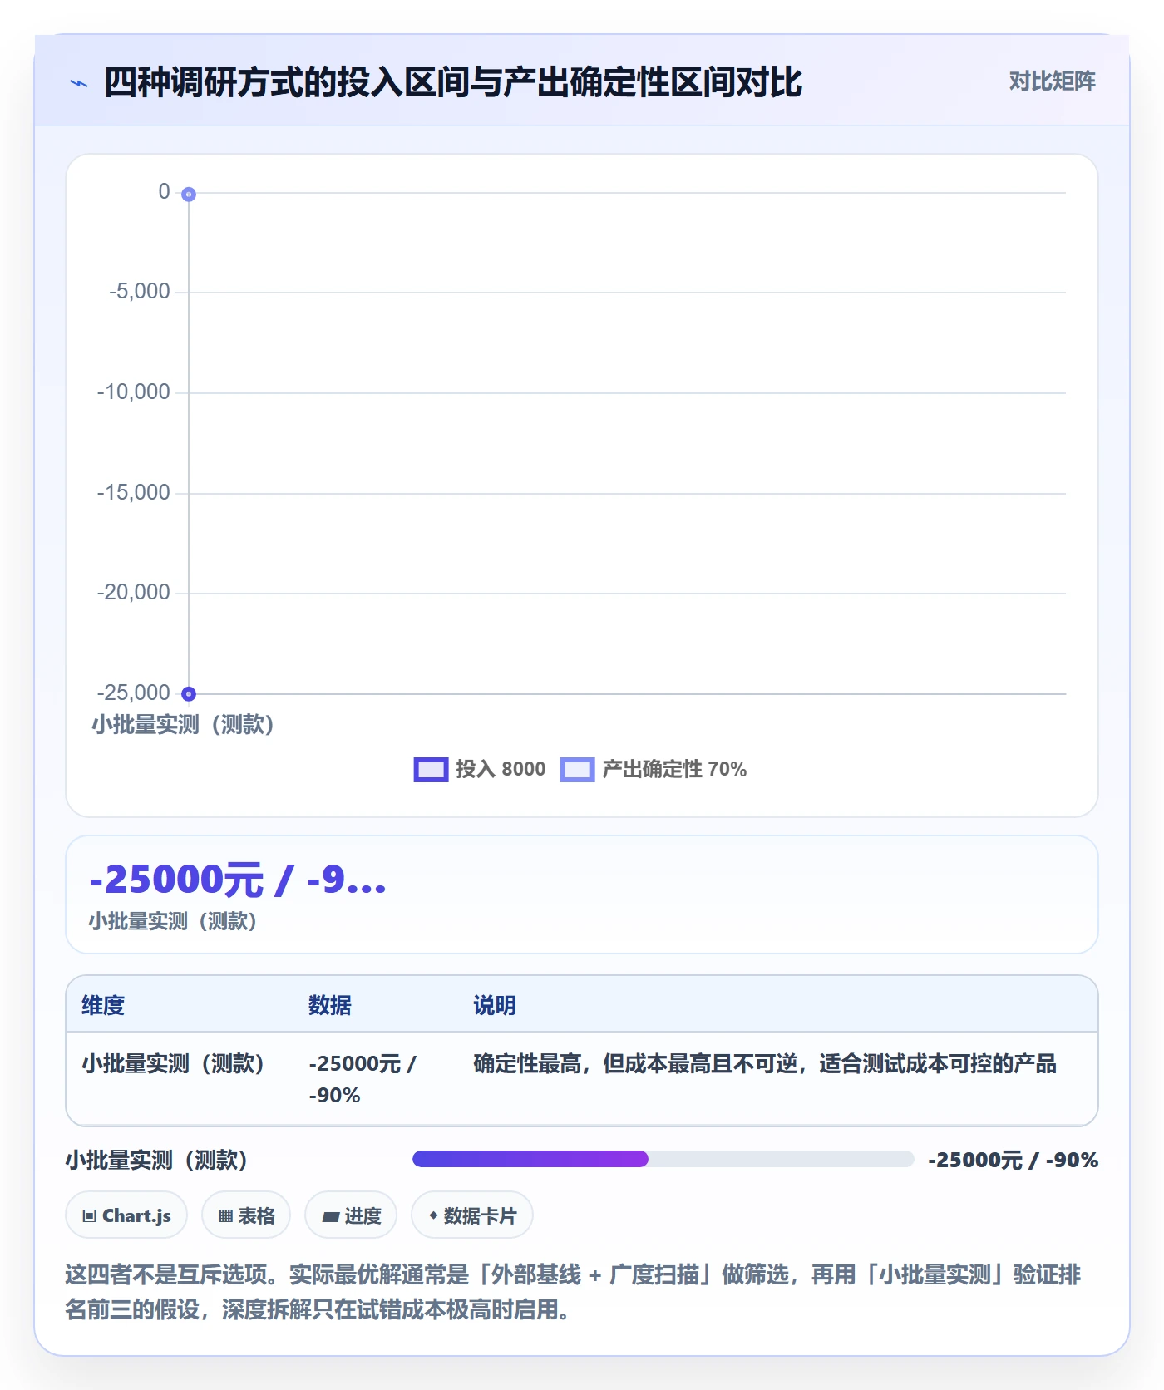1164x1390 pixels.
Task: Click the big stat value -25000元 / -9…
Action: coord(238,880)
